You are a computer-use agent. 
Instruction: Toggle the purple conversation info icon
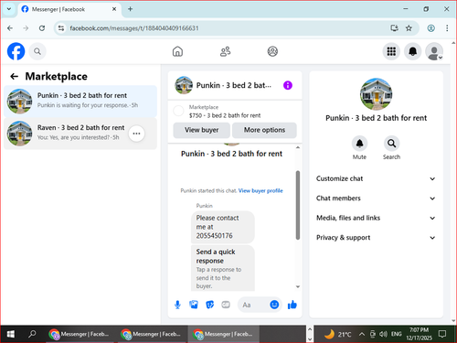tap(288, 85)
